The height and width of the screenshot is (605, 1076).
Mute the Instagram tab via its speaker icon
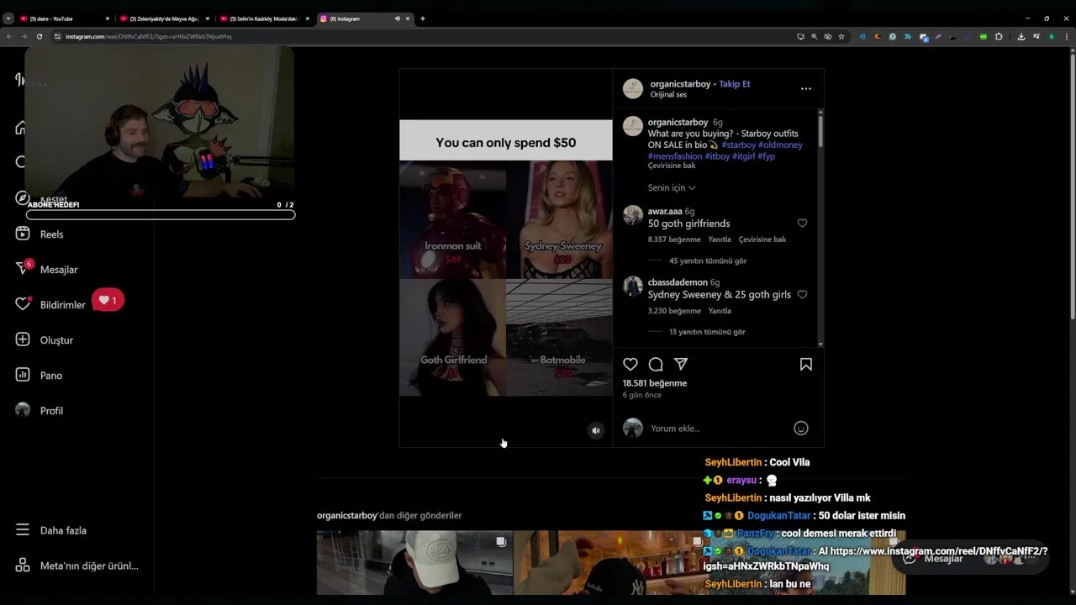(x=398, y=18)
